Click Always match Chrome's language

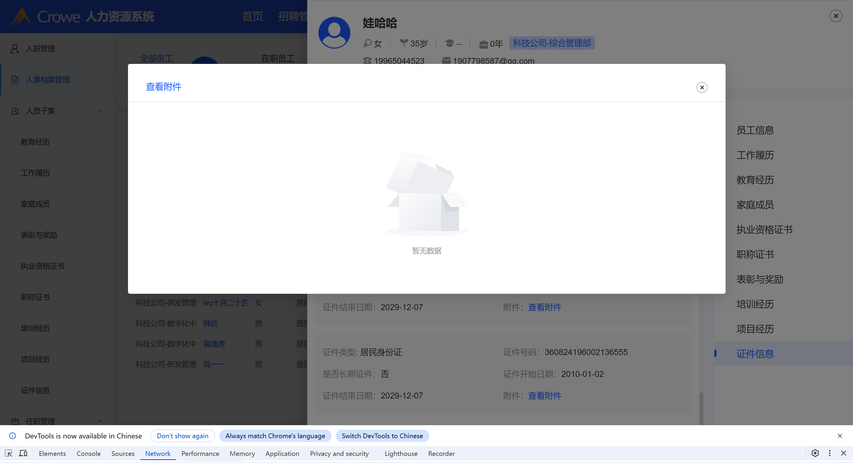click(275, 436)
